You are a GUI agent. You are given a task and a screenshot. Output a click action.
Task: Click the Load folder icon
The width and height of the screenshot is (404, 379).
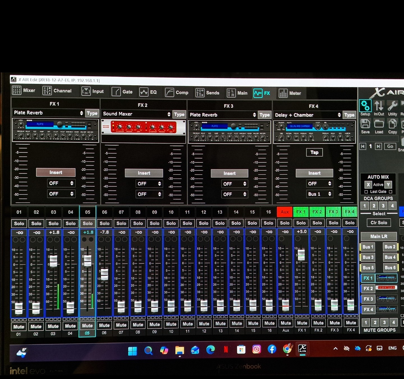click(379, 124)
